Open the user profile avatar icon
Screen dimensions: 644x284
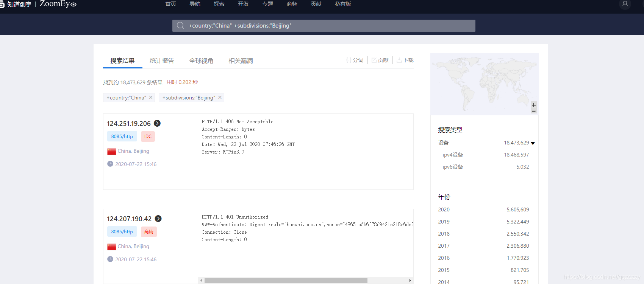[x=625, y=4]
